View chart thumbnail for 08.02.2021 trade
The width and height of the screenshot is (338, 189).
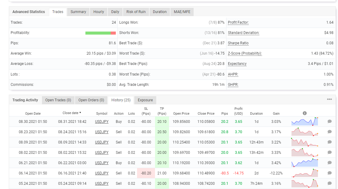[305, 152]
